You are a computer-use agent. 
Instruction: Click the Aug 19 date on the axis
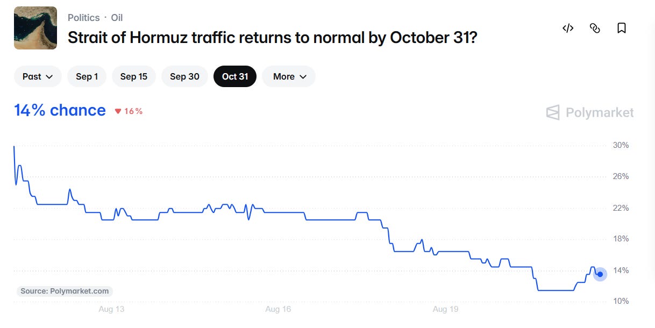445,309
